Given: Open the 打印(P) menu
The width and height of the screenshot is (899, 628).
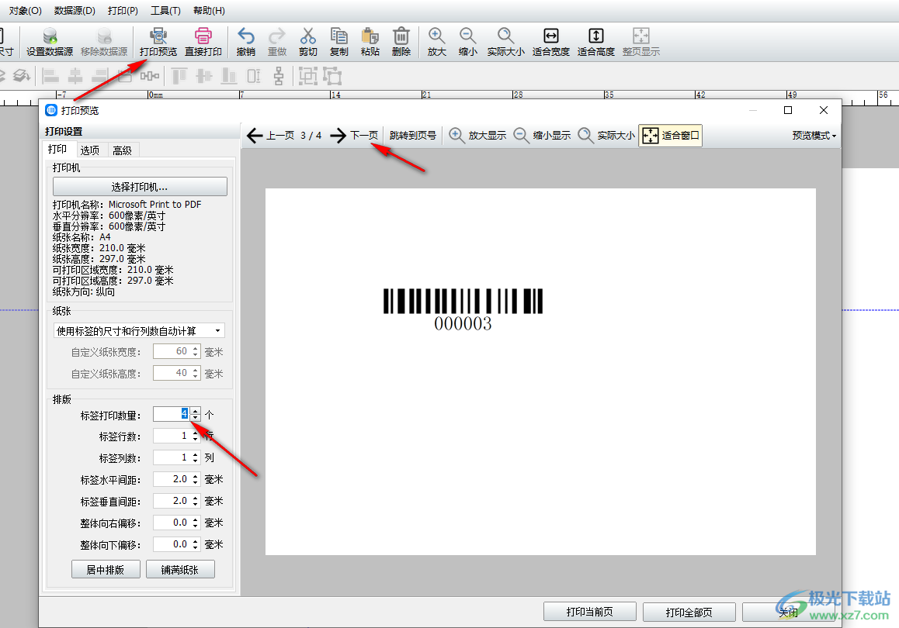Looking at the screenshot, I should point(123,10).
